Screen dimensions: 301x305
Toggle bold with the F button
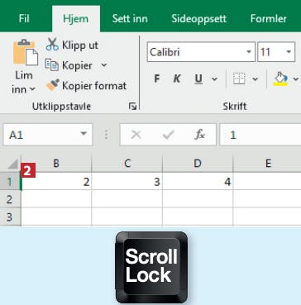157,79
